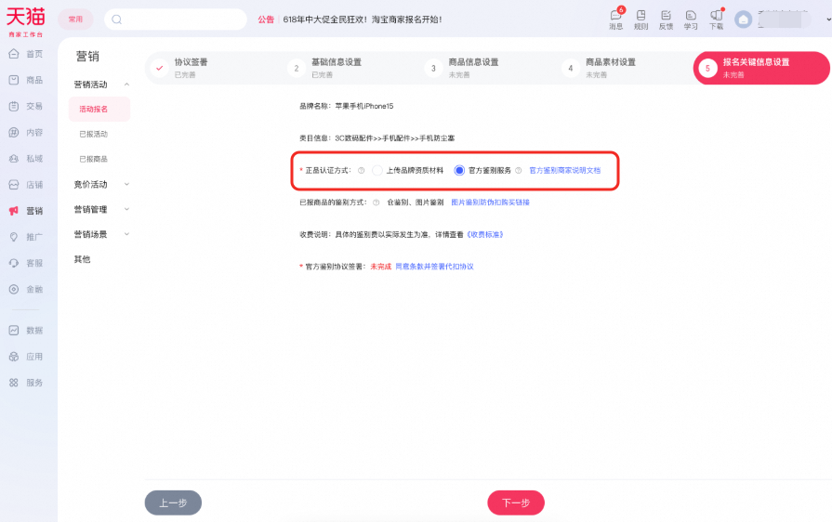Click the 3C数码配件>>手机配件>>手机防尘塞 category text
The height and width of the screenshot is (522, 832).
coord(395,138)
